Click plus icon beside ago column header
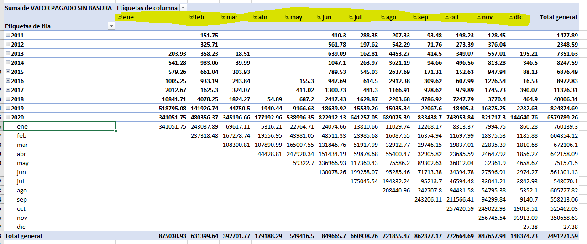This screenshot has width=587, height=244. coord(383,17)
